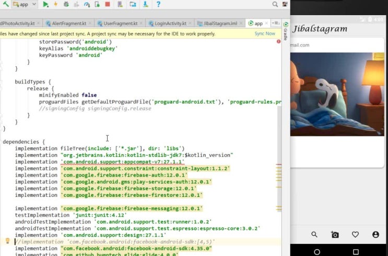This screenshot has height=256, width=388.
Task: Click the Make Project hammer icon
Action: tap(5, 5)
